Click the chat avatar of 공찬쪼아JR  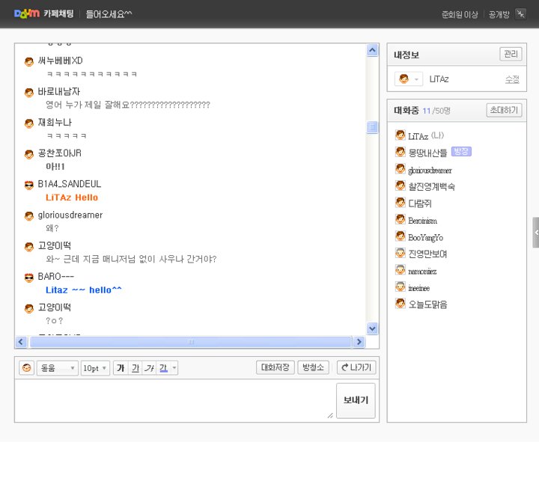[29, 155]
